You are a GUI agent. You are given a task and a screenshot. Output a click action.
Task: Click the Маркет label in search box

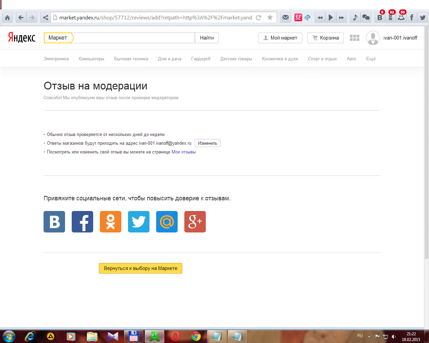(58, 38)
